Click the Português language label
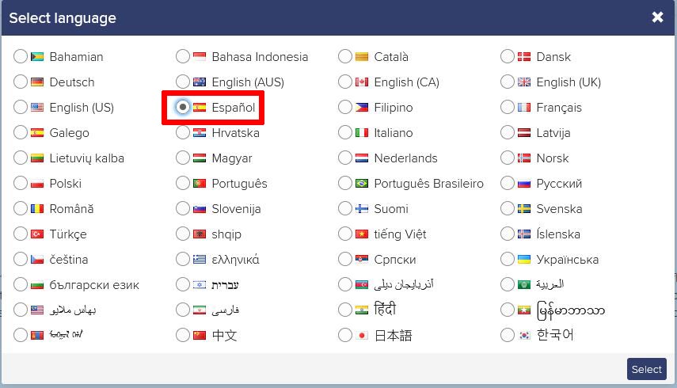 [239, 184]
